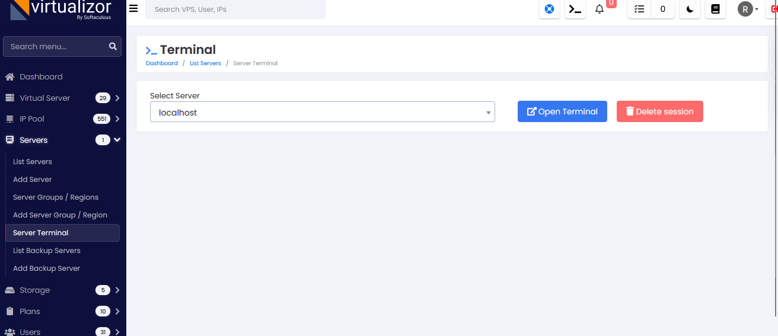Click the Delete session button
Image resolution: width=778 pixels, height=336 pixels.
tap(659, 111)
